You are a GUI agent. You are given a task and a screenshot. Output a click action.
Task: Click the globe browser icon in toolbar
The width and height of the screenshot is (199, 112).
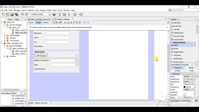[x=54, y=14]
